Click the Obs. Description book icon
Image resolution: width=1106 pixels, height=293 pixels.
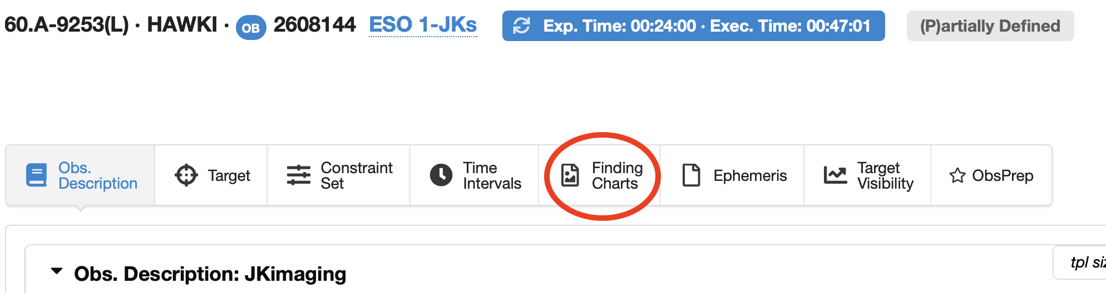coord(37,175)
